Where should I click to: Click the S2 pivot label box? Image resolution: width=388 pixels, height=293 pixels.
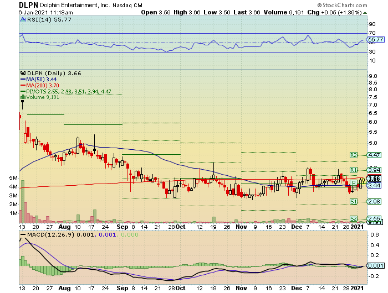(x=354, y=219)
